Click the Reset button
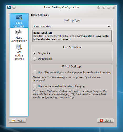Screen dimensions: 123x132 pyautogui.click(x=18, y=121)
